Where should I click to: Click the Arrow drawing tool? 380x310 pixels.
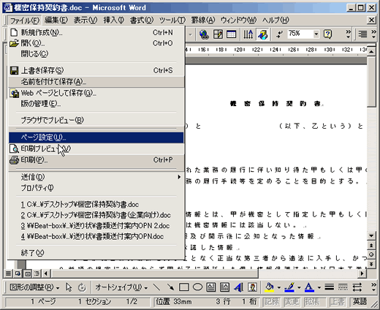click(170, 287)
